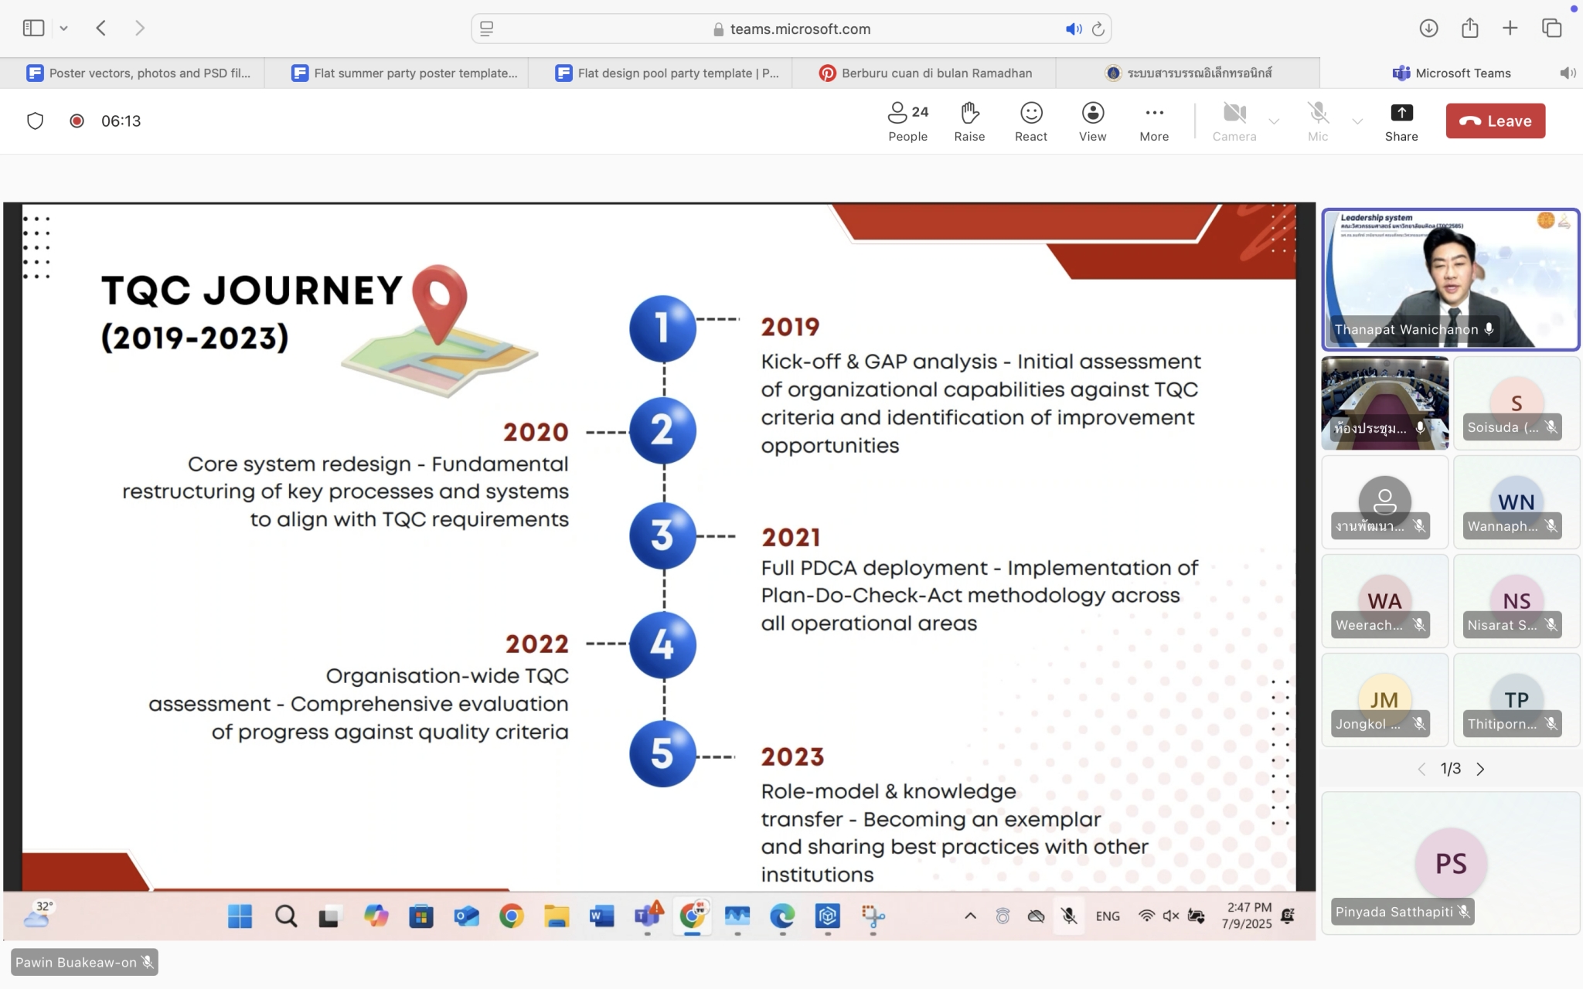Viewport: 1583px width, 989px height.
Task: Share your screen content
Action: (x=1401, y=122)
